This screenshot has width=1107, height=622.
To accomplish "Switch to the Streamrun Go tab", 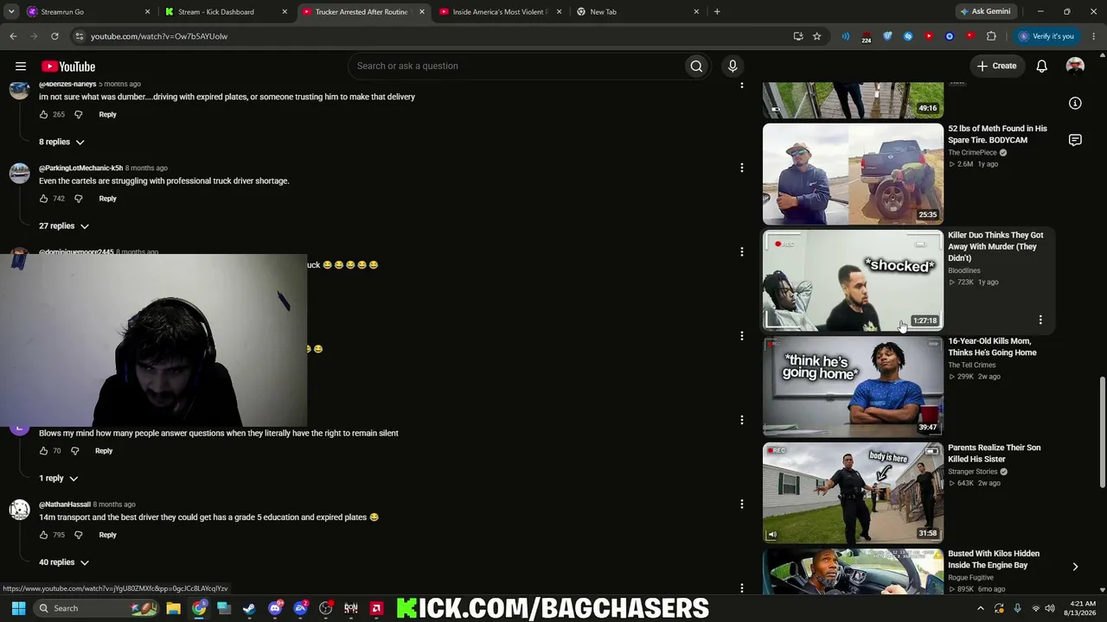I will [86, 12].
